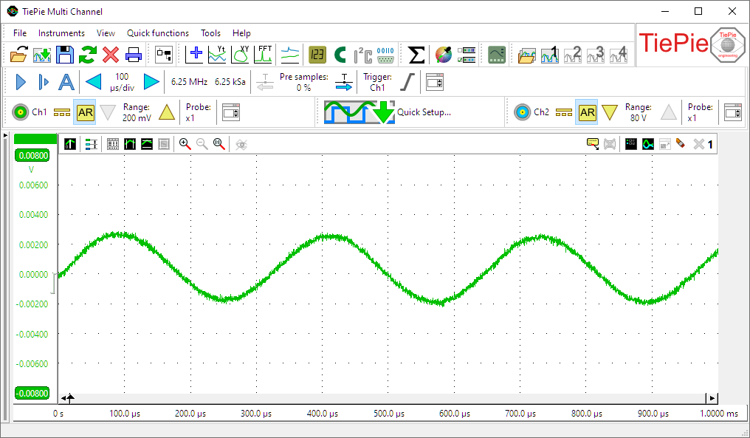Toggle Ch1 auto ranging AR button

click(x=86, y=112)
